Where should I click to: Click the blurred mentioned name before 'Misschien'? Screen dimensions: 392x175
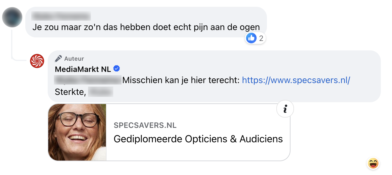(x=88, y=80)
